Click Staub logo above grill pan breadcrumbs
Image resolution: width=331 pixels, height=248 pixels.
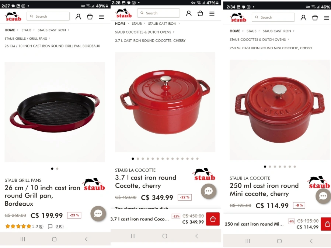14,17
